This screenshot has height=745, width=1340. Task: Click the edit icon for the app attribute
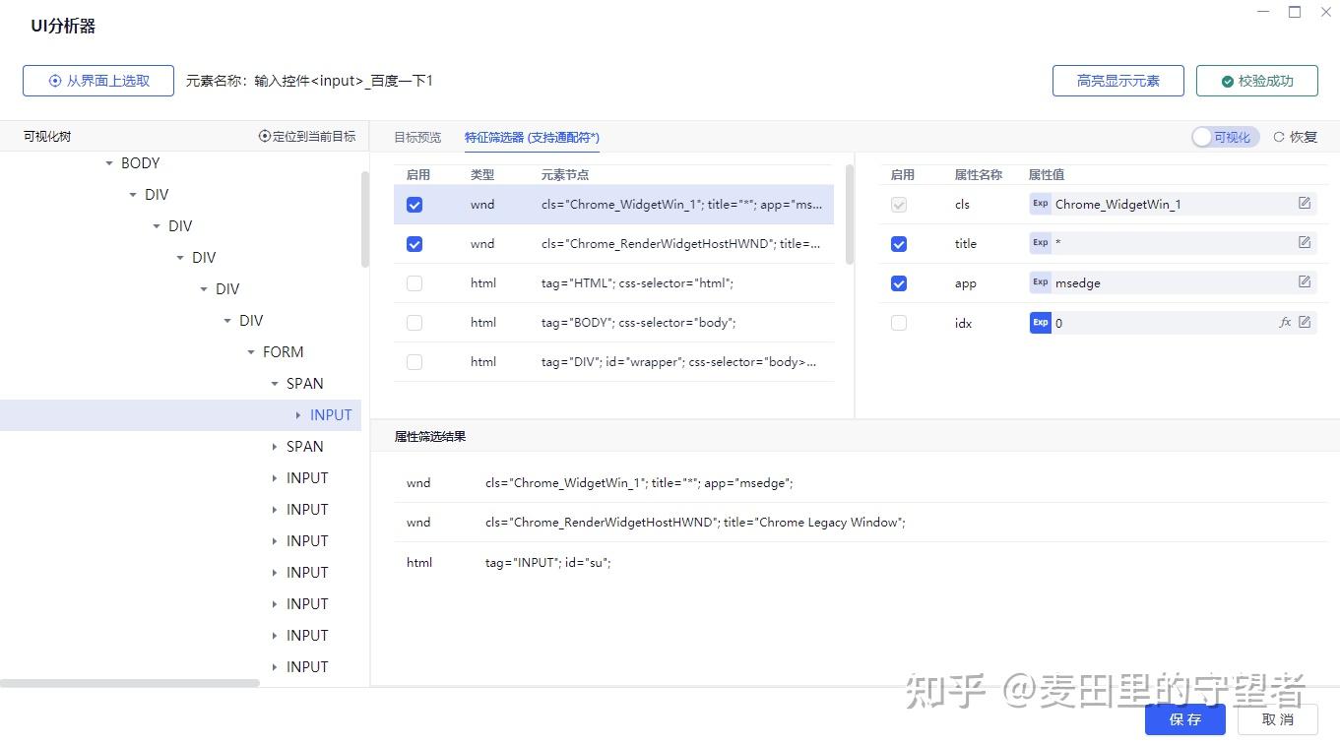click(x=1305, y=282)
